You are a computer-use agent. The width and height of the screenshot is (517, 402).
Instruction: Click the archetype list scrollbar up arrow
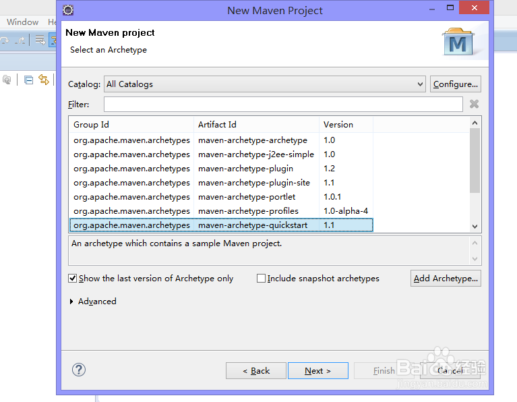pyautogui.click(x=475, y=123)
